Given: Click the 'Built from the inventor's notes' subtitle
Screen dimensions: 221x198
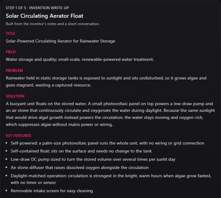Looking at the screenshot, I should tap(53, 24).
